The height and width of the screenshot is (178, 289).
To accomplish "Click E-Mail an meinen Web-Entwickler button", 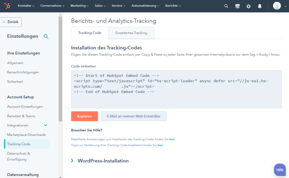I will (x=134, y=116).
